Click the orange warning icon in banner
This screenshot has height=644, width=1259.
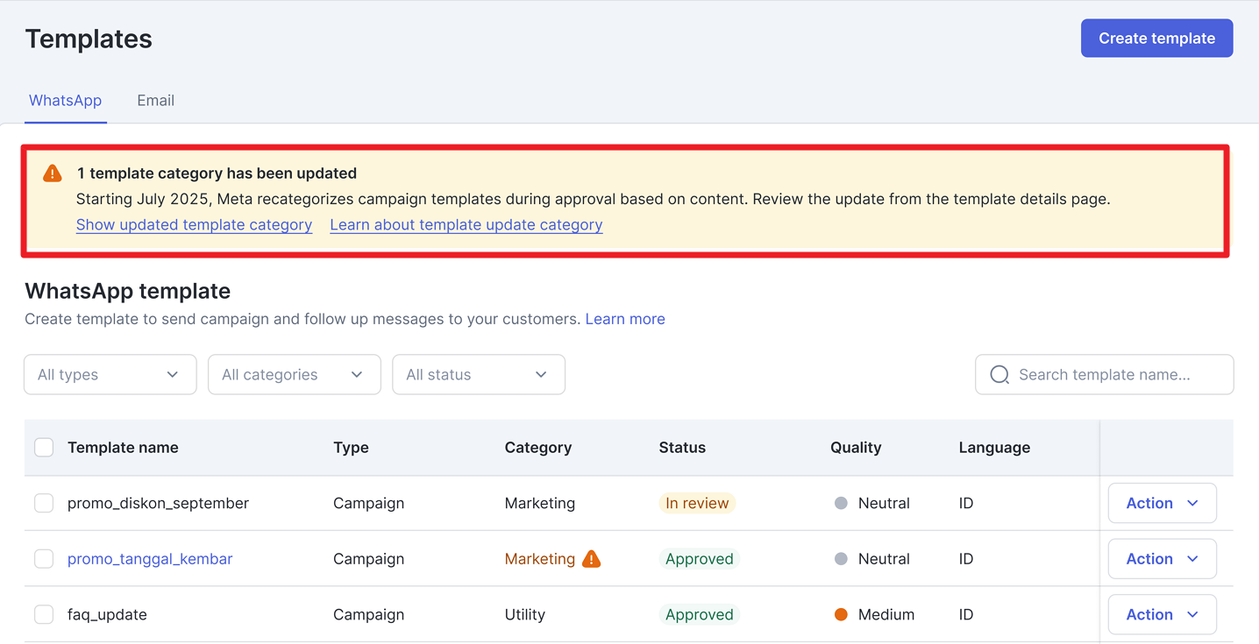pyautogui.click(x=53, y=173)
